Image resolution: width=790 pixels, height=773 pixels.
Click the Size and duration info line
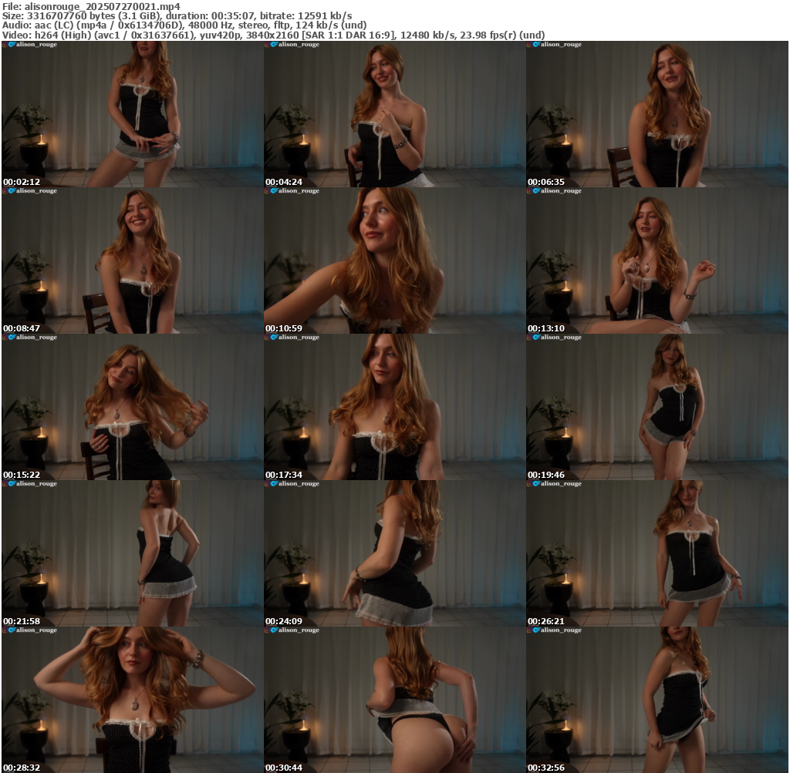[177, 16]
